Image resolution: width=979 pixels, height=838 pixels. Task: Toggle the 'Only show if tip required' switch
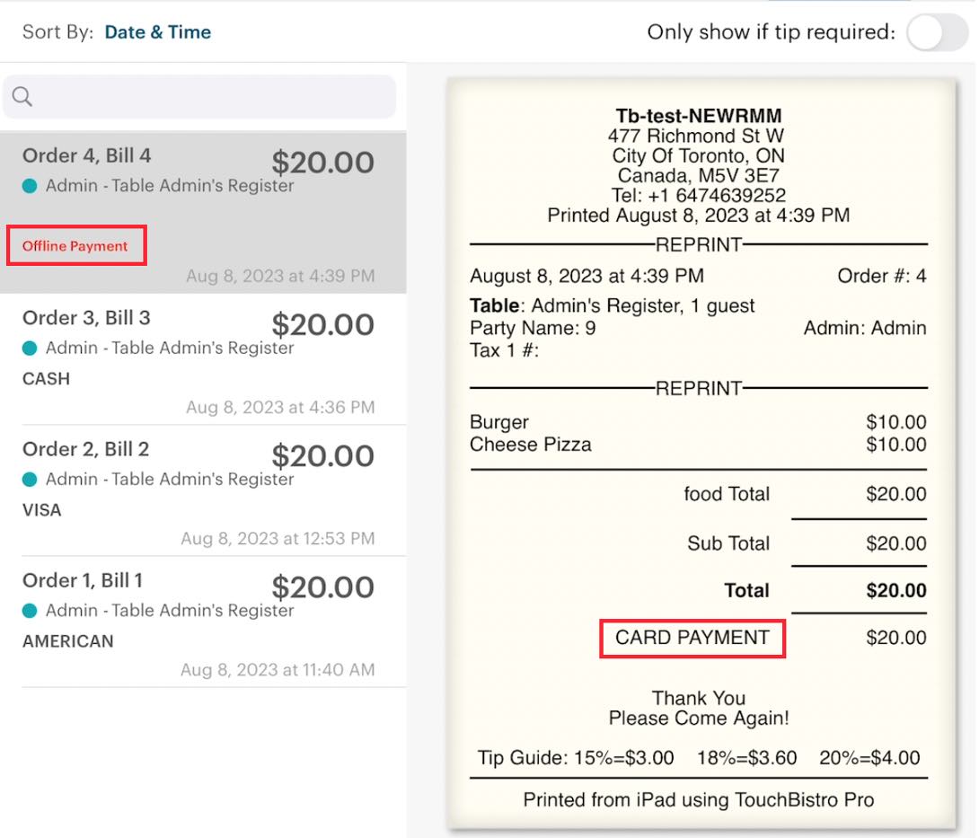click(x=936, y=33)
